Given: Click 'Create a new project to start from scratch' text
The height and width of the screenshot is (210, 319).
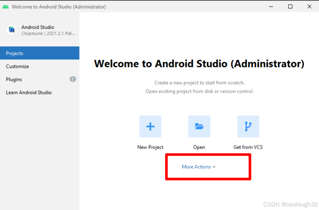Looking at the screenshot, I should point(199,83).
